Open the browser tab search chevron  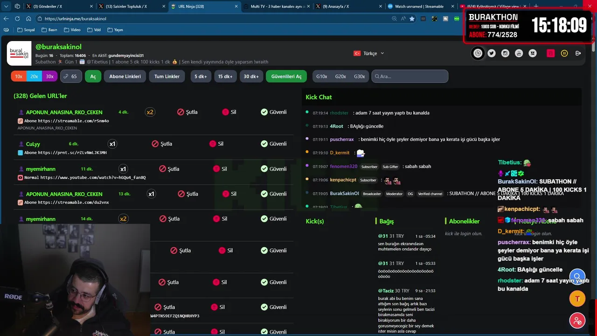pyautogui.click(x=6, y=7)
